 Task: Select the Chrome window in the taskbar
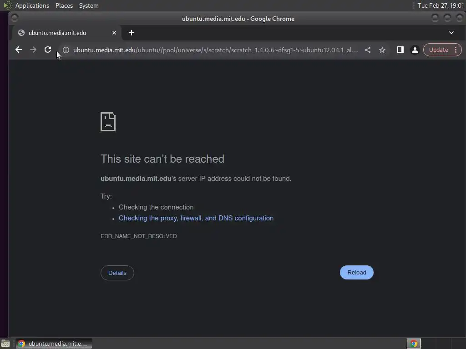pos(54,344)
